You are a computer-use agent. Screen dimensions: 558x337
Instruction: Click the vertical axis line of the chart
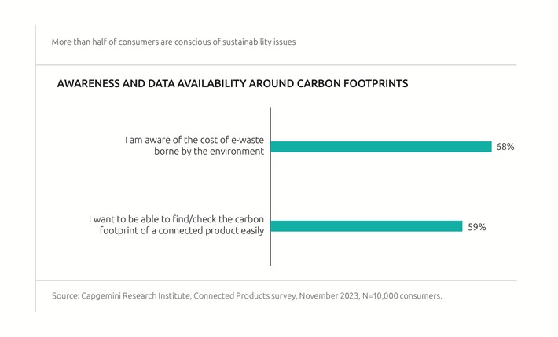(270, 186)
